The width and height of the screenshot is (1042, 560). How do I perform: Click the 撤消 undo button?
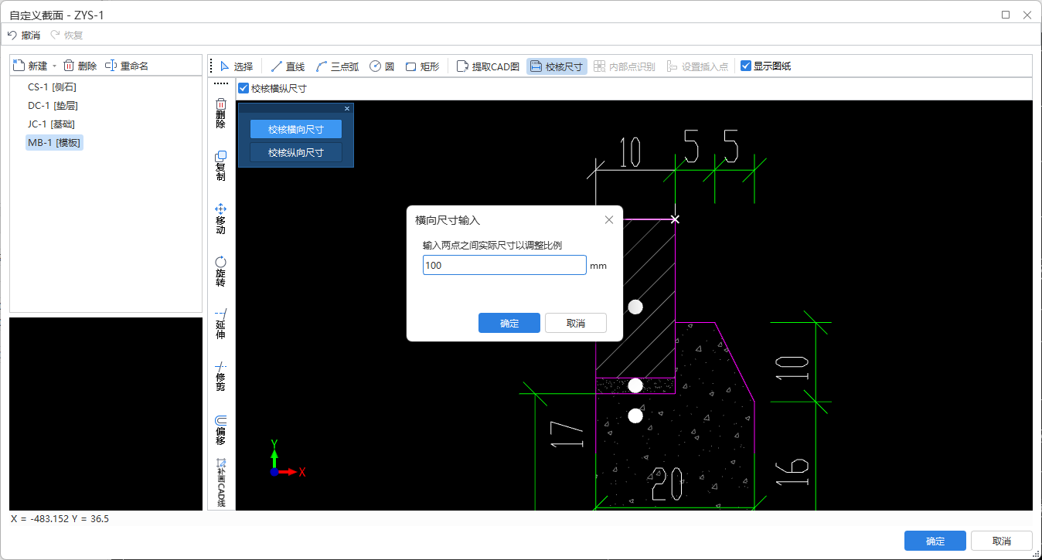coord(23,35)
